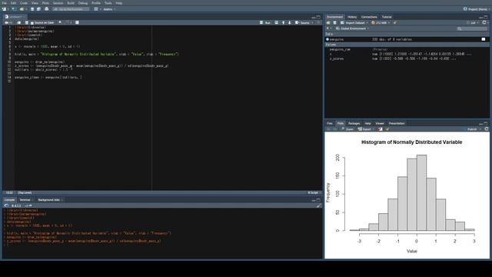Refresh the current plot
The width and height of the screenshot is (492, 277).
point(487,129)
